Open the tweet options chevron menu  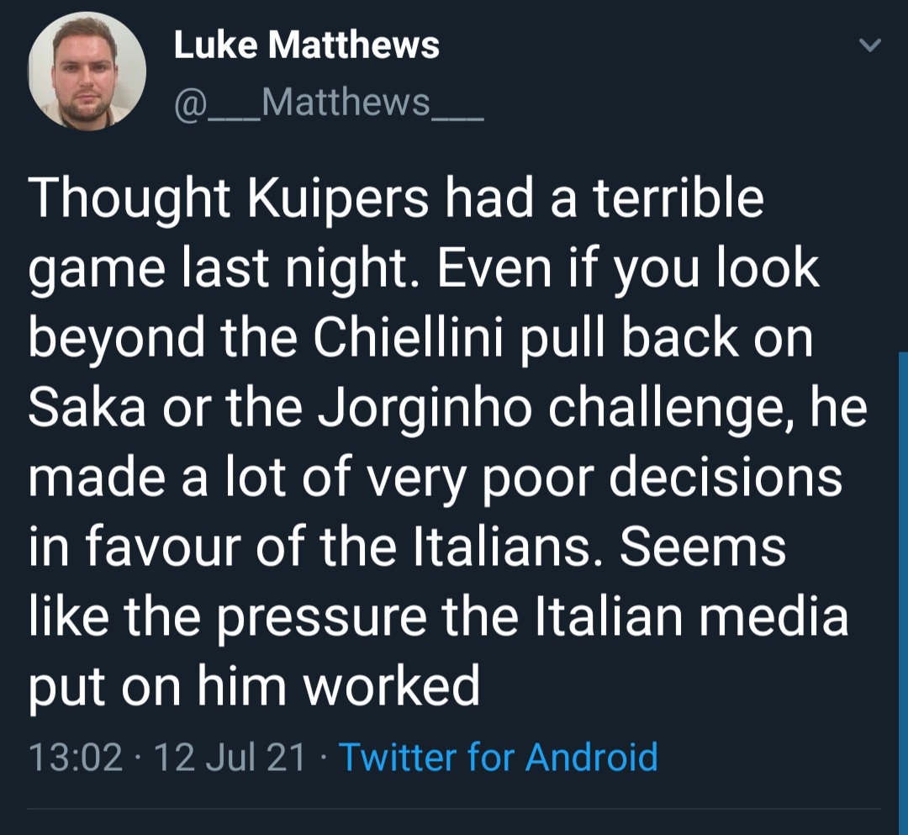coord(870,45)
